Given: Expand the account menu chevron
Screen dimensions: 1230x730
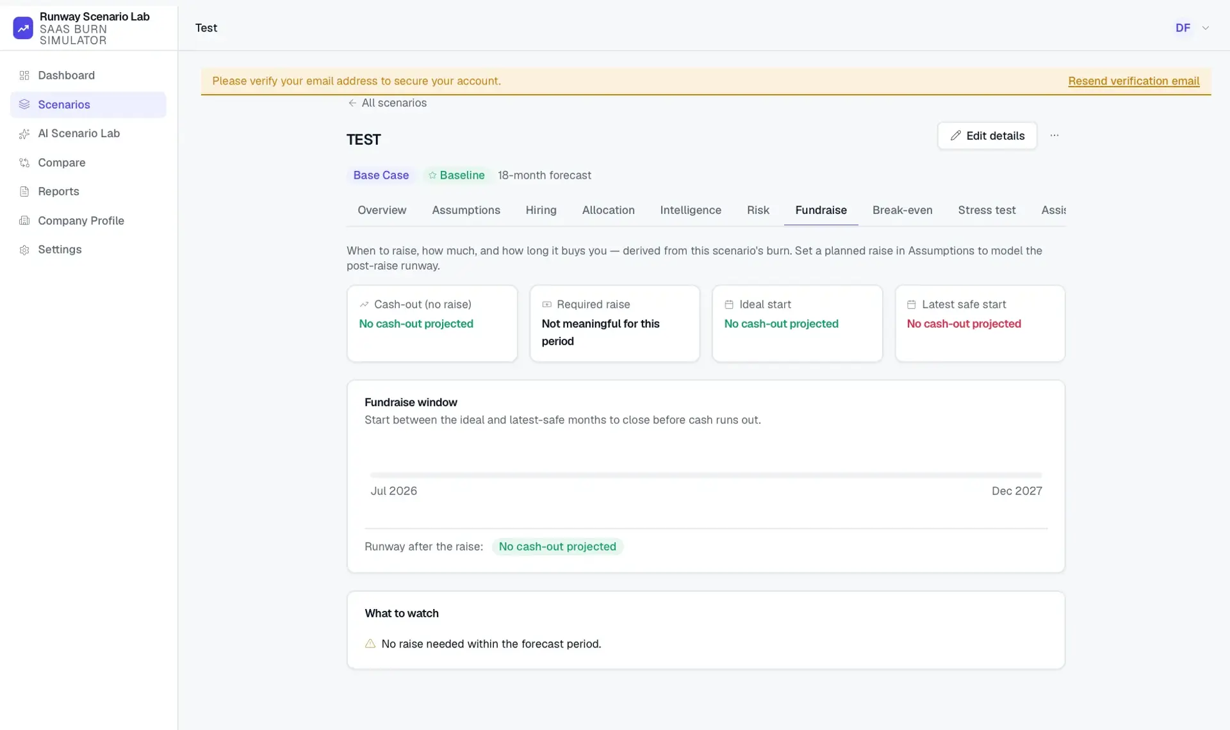Looking at the screenshot, I should click(1206, 28).
